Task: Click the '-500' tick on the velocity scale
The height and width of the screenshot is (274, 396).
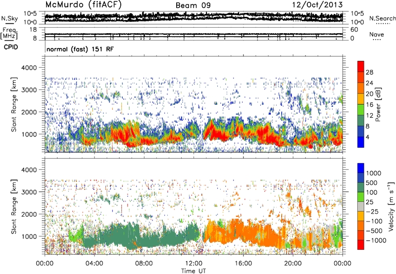Action: pos(374,231)
